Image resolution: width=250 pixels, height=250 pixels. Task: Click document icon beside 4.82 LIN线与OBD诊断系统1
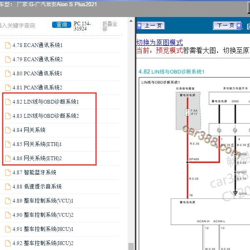tap(7, 102)
